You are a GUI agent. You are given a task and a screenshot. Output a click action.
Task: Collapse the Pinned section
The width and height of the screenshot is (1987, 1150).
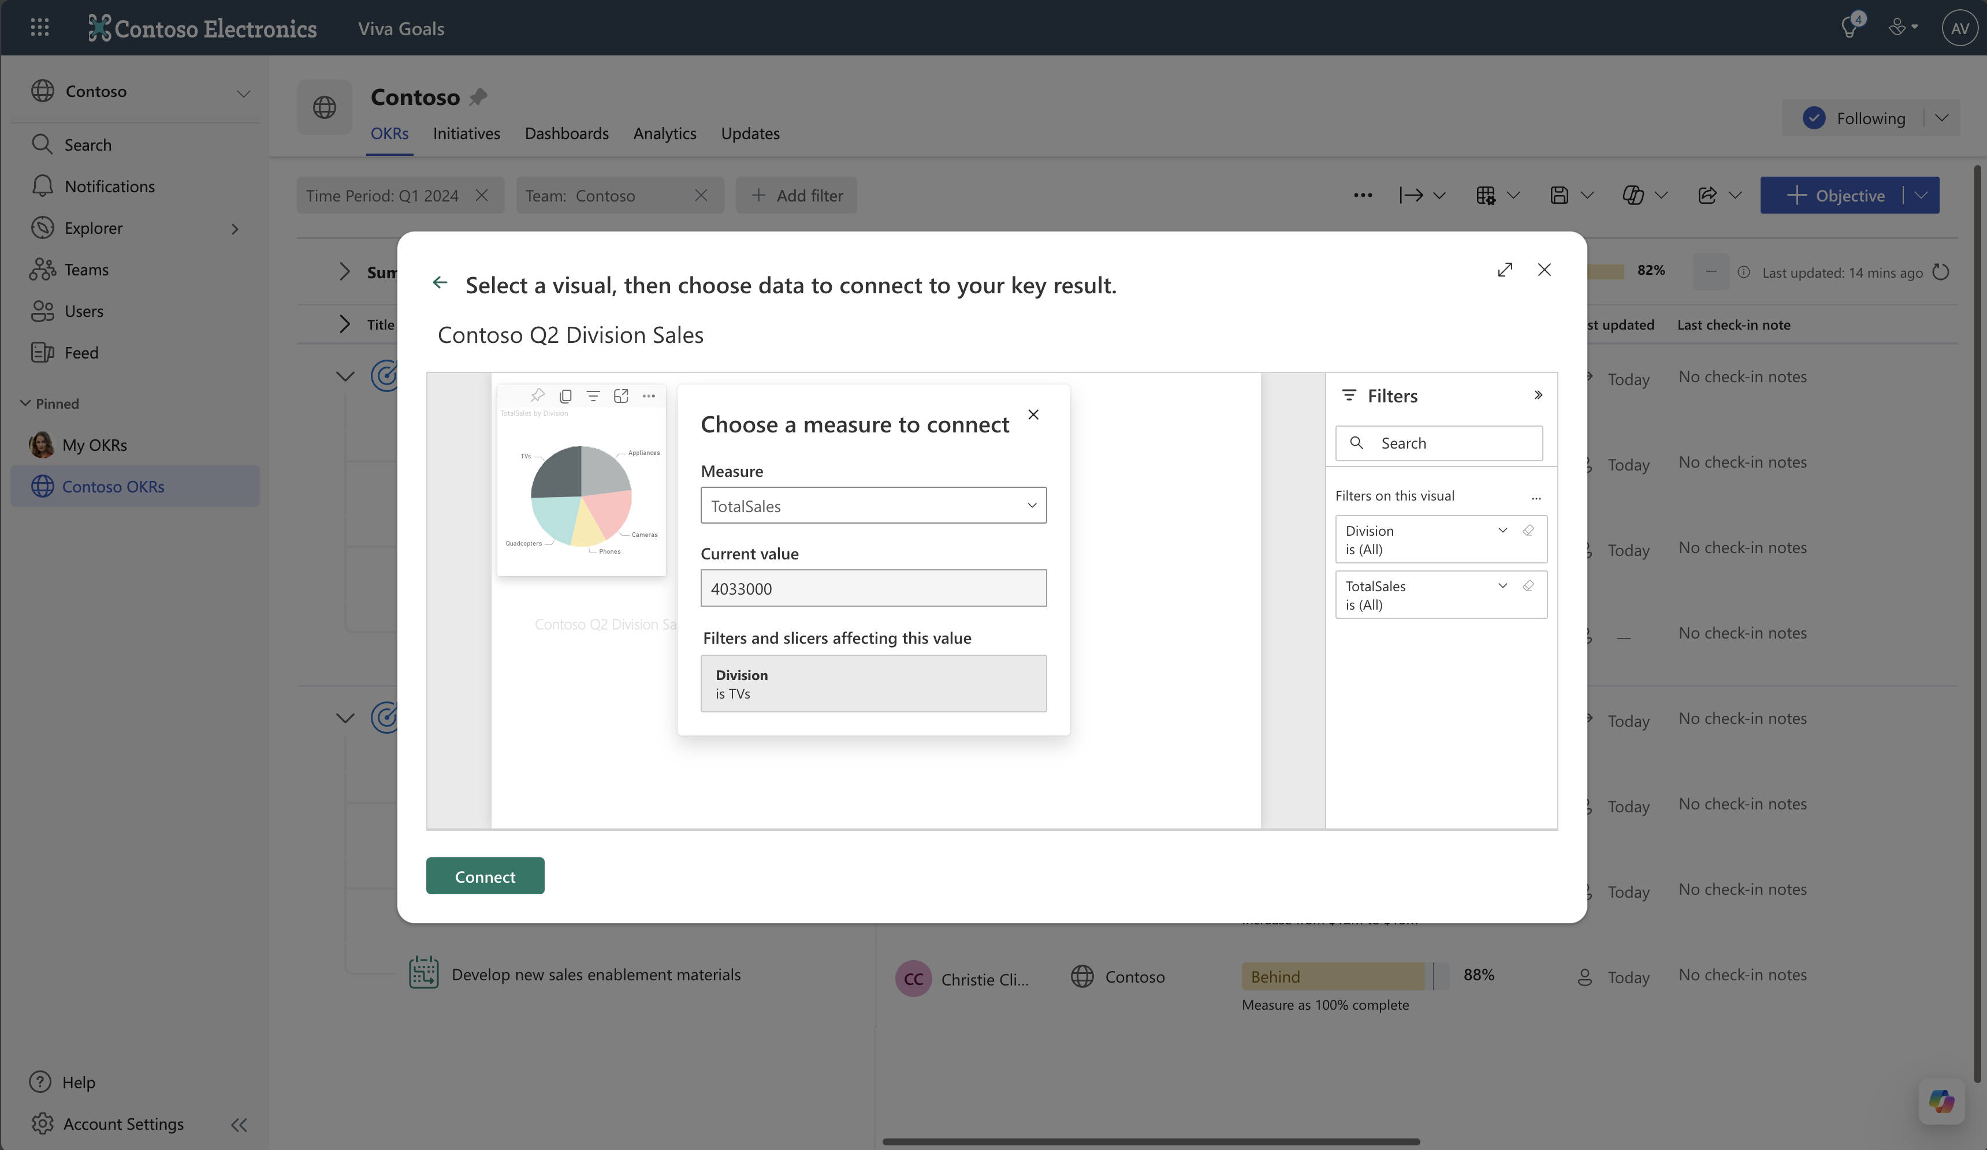[x=25, y=403]
